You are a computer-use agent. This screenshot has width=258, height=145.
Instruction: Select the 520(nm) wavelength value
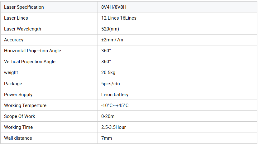tap(110, 29)
